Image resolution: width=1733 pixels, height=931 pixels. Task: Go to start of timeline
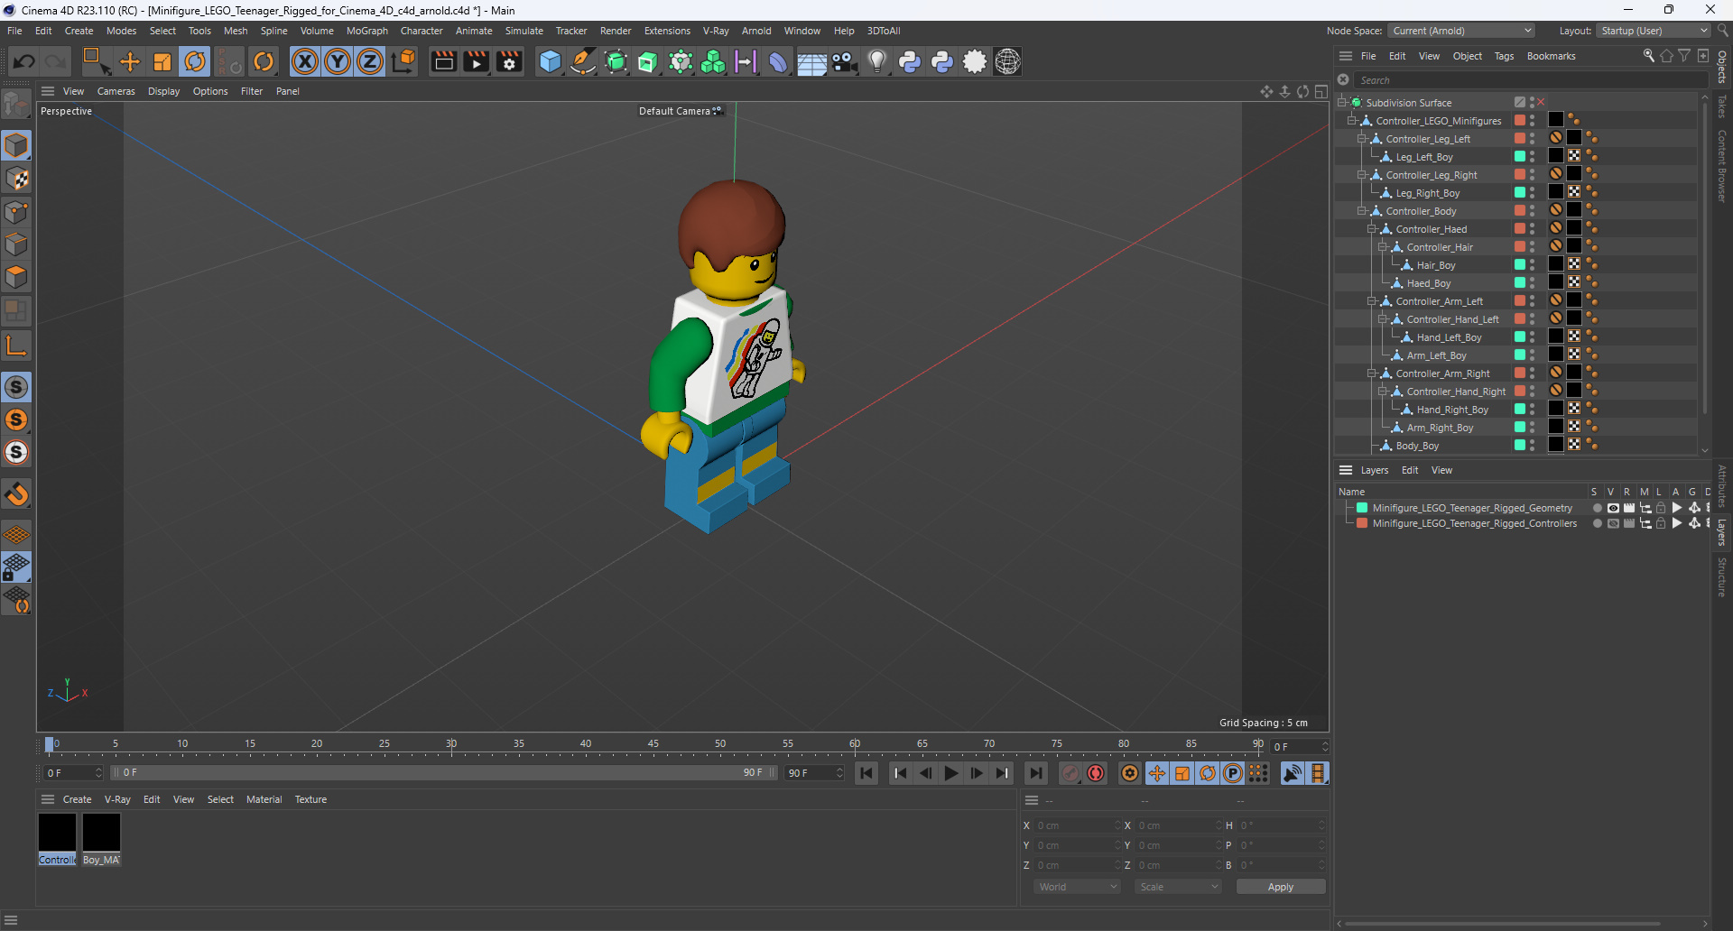[x=866, y=773]
